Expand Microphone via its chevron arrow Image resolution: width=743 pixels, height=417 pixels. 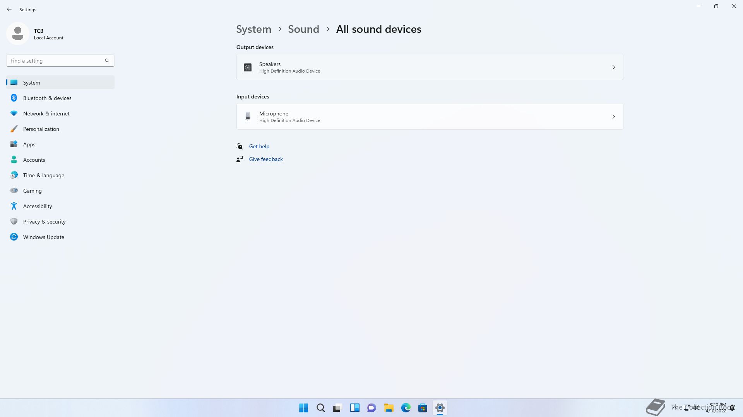pos(614,117)
